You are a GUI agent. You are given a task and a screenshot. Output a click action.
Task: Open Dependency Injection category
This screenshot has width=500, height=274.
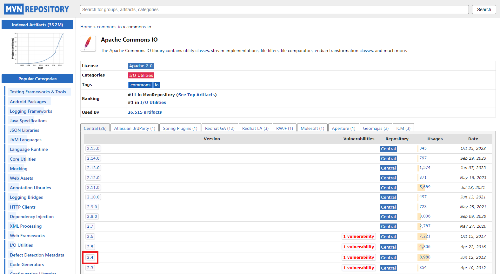point(32,217)
